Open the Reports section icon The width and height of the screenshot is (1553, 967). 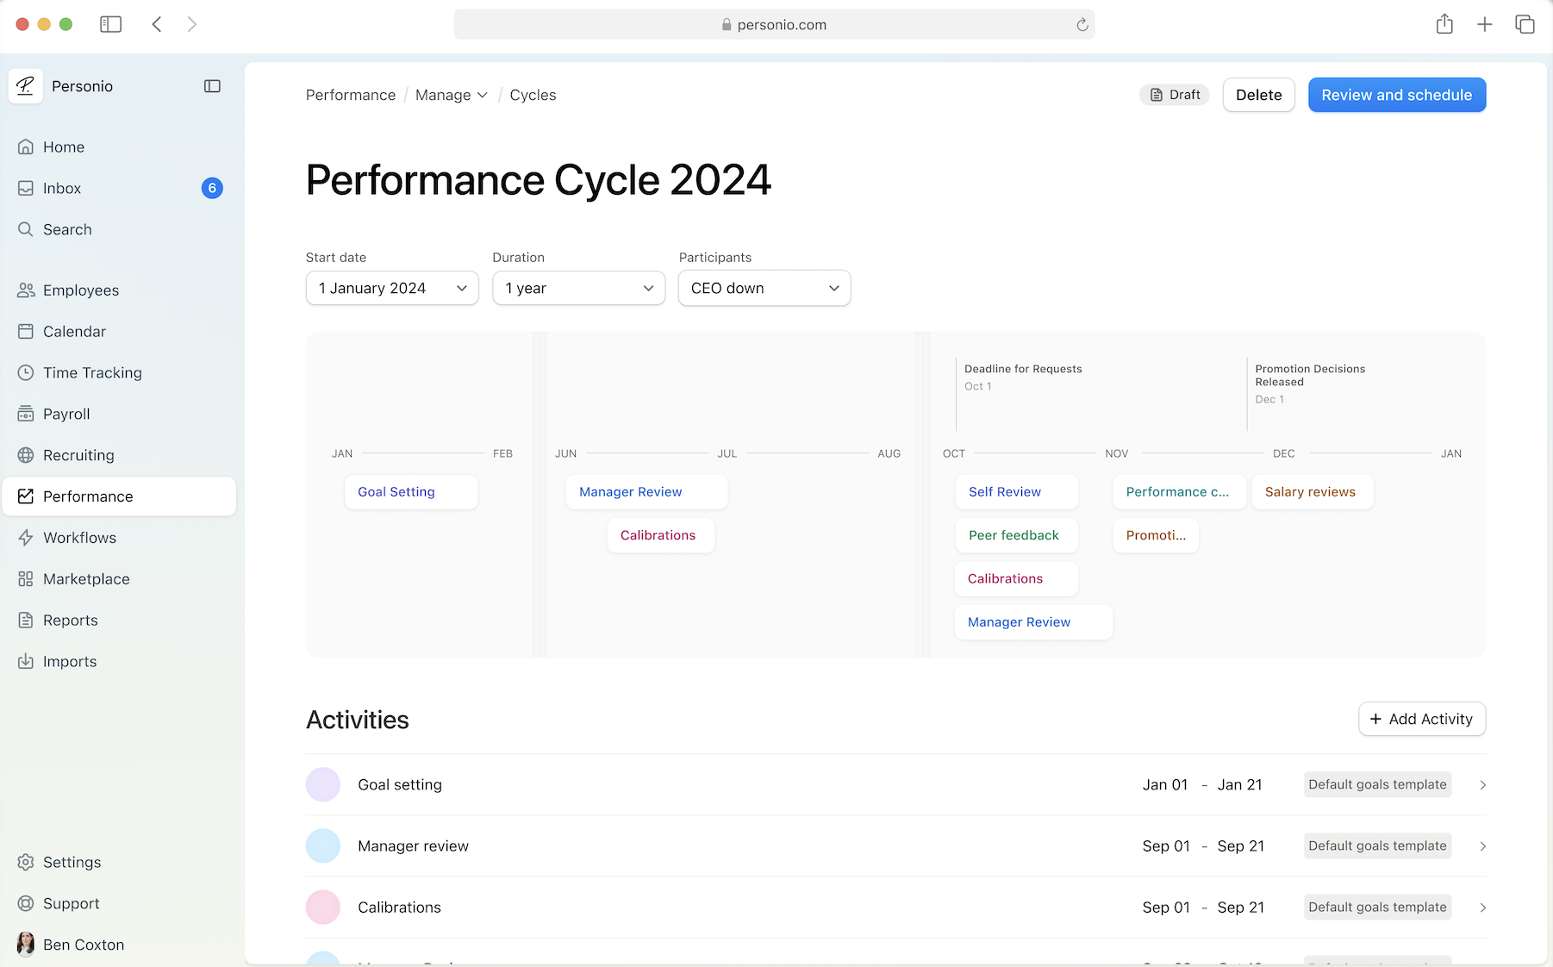click(27, 620)
